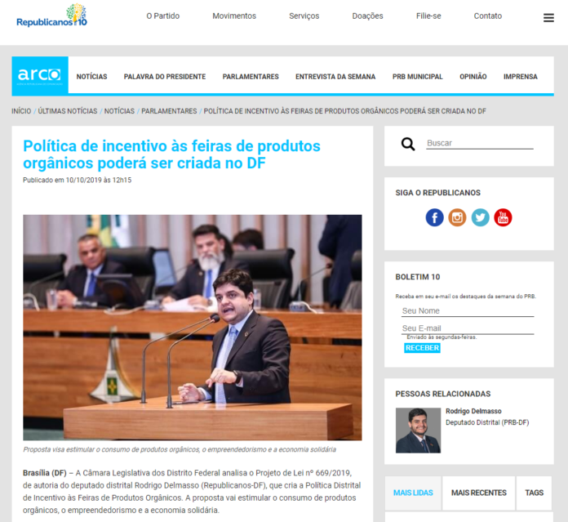This screenshot has height=522, width=568.
Task: Open the OPINIÃO section
Action: pos(473,77)
